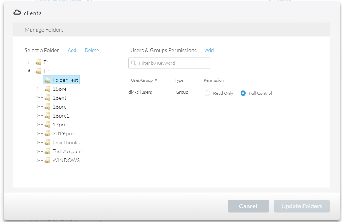
Task: Expand the Quickbooks folder
Action: [x=38, y=142]
